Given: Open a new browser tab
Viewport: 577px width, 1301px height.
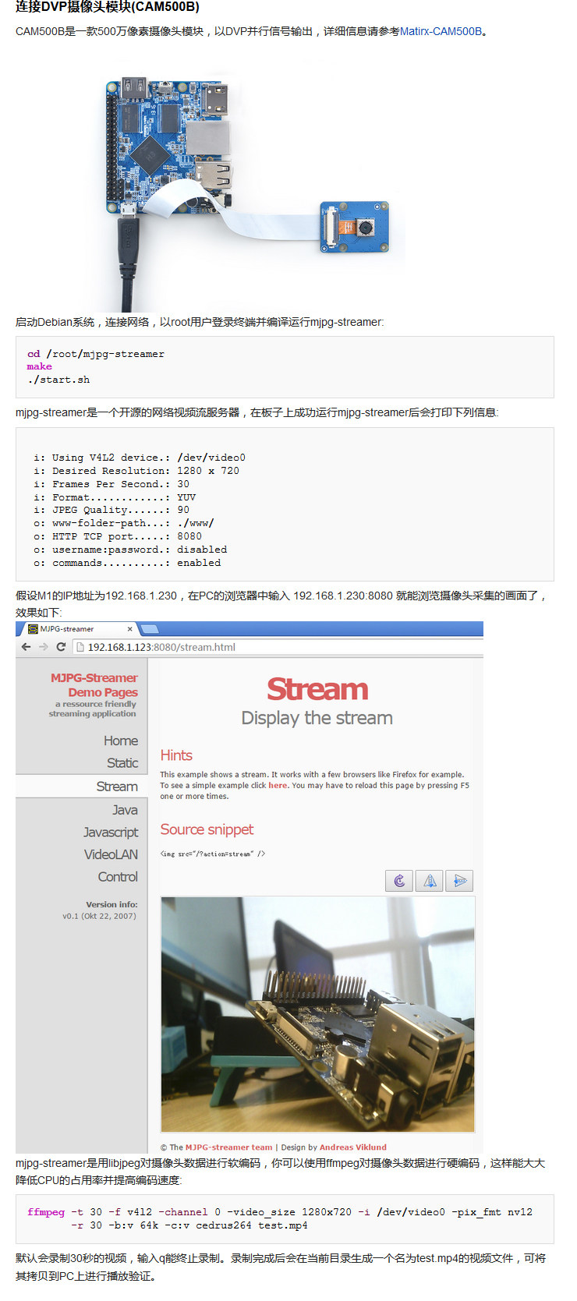Looking at the screenshot, I should 150,629.
